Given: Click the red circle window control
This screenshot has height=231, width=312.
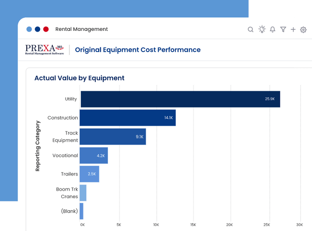Looking at the screenshot, I should [46, 29].
